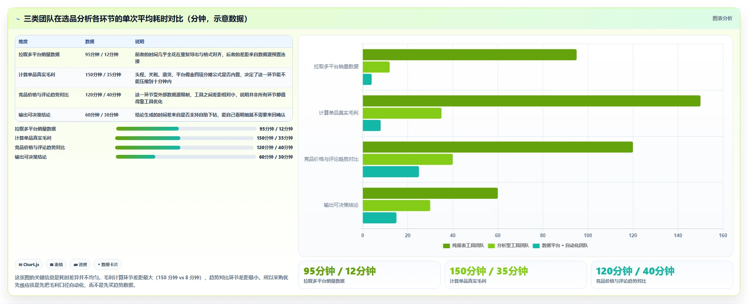The width and height of the screenshot is (748, 304).
Task: Open the 150分钟 / 35分钟 data card
Action: 516,275
